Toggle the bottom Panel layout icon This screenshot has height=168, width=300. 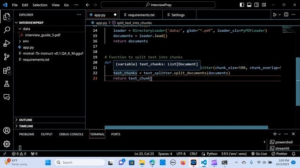(249, 5)
